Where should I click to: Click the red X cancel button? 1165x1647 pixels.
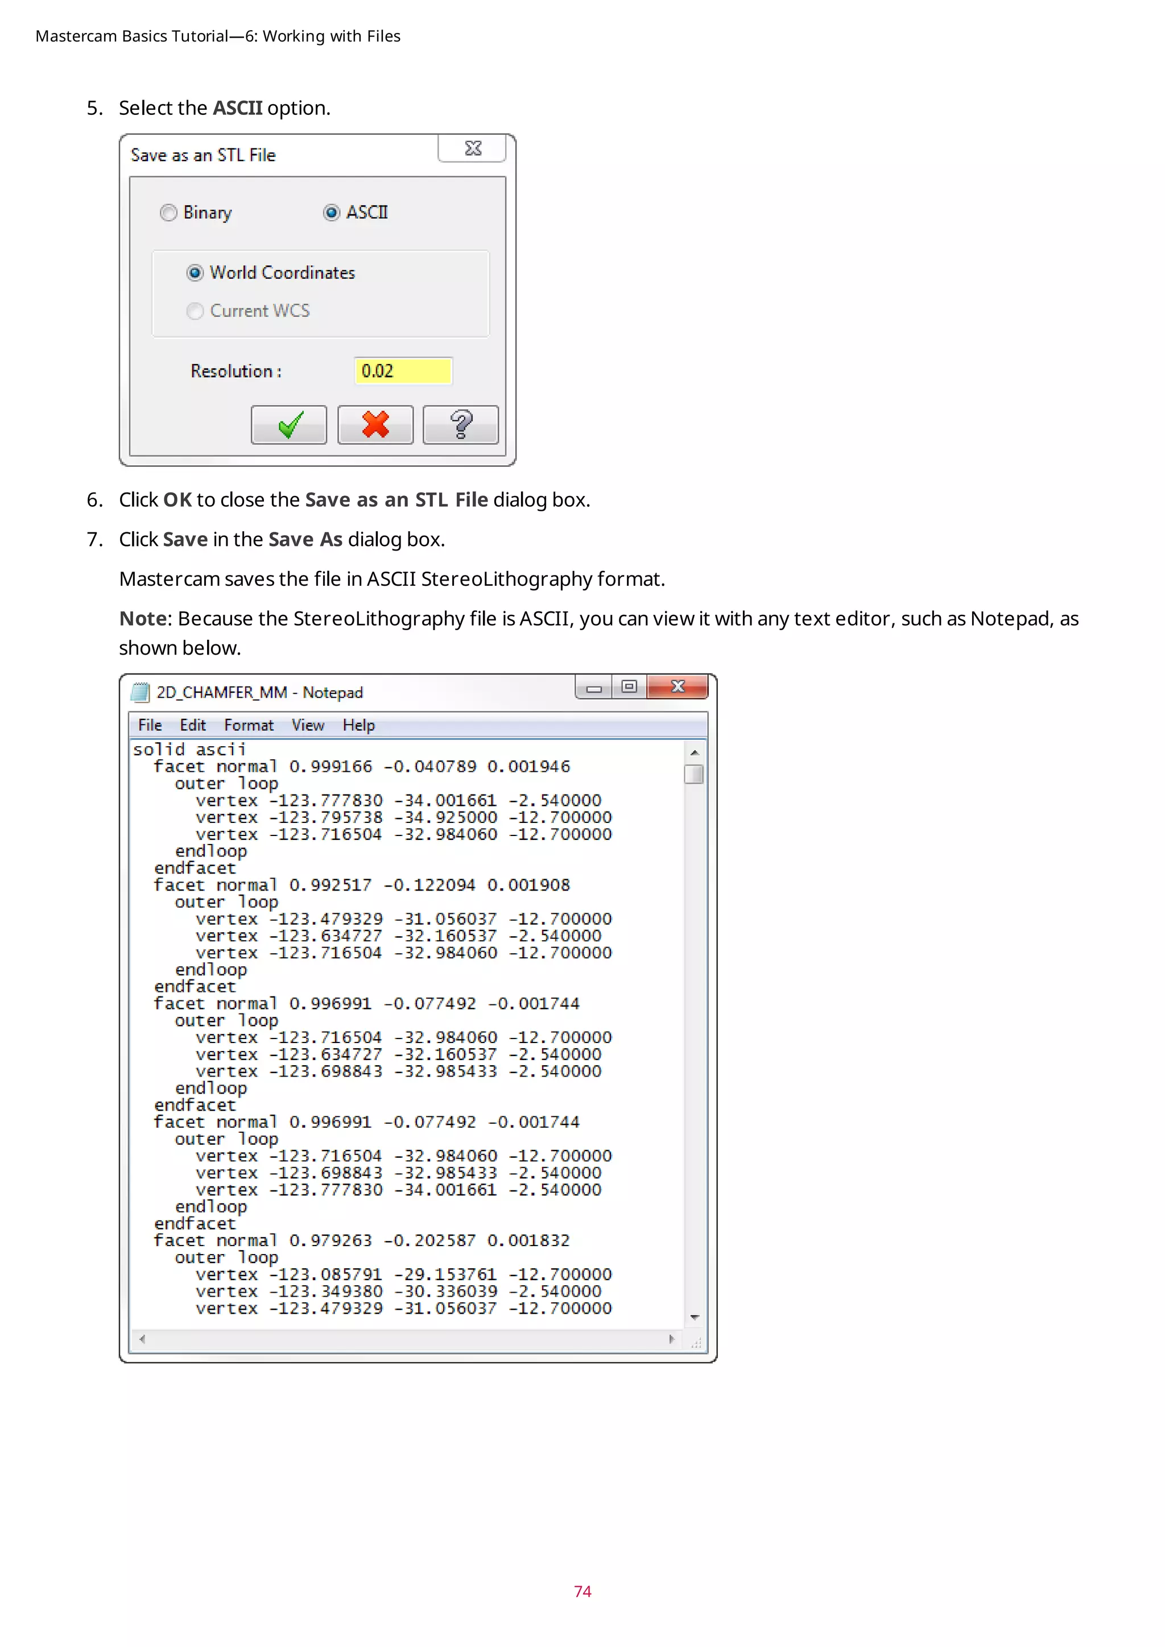point(375,425)
